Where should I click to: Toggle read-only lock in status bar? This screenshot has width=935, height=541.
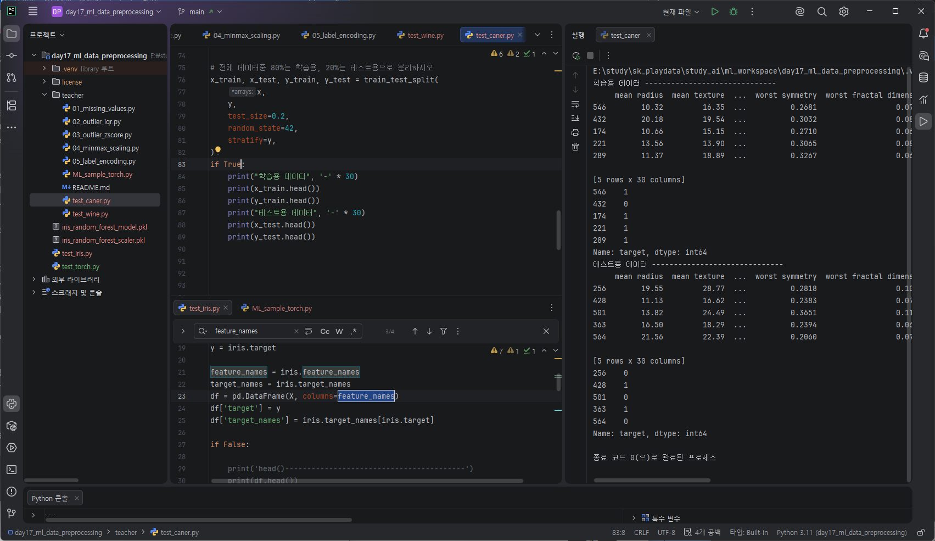[x=921, y=532]
